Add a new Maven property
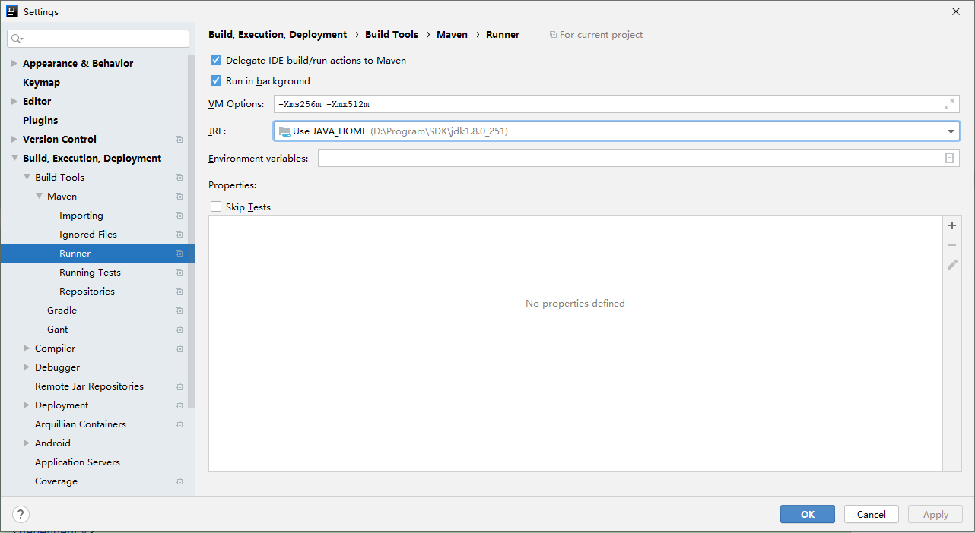This screenshot has height=533, width=975. (951, 225)
